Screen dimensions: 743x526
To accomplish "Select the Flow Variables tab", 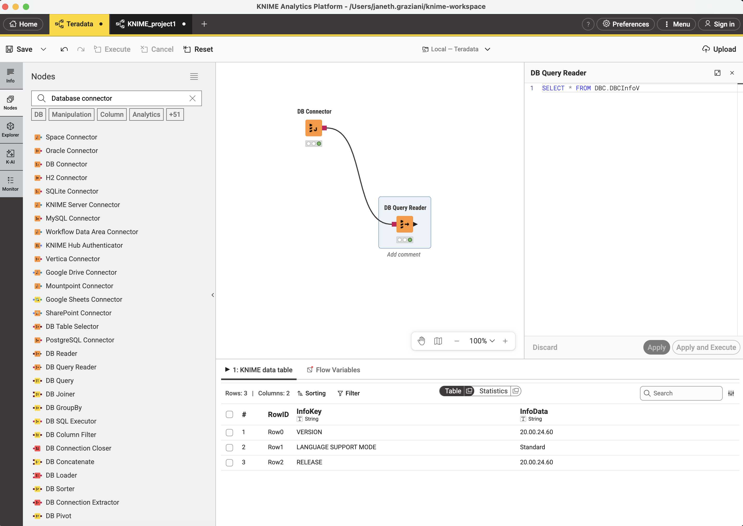I will pyautogui.click(x=334, y=370).
